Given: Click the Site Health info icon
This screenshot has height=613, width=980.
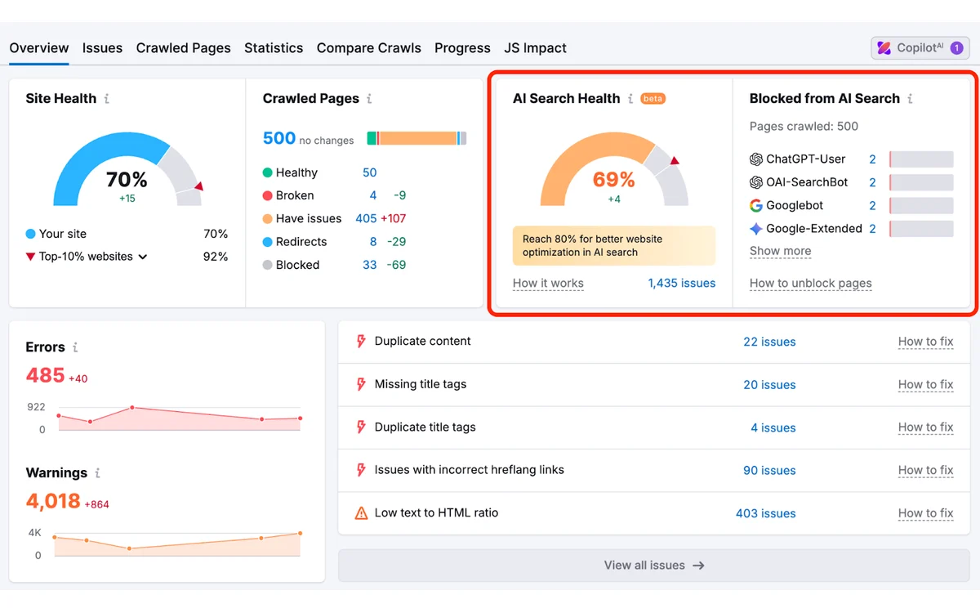Looking at the screenshot, I should [x=106, y=99].
